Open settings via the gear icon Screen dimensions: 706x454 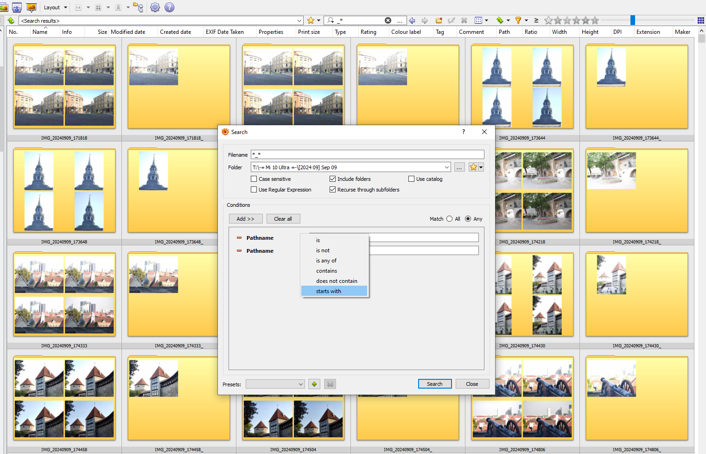[x=155, y=7]
